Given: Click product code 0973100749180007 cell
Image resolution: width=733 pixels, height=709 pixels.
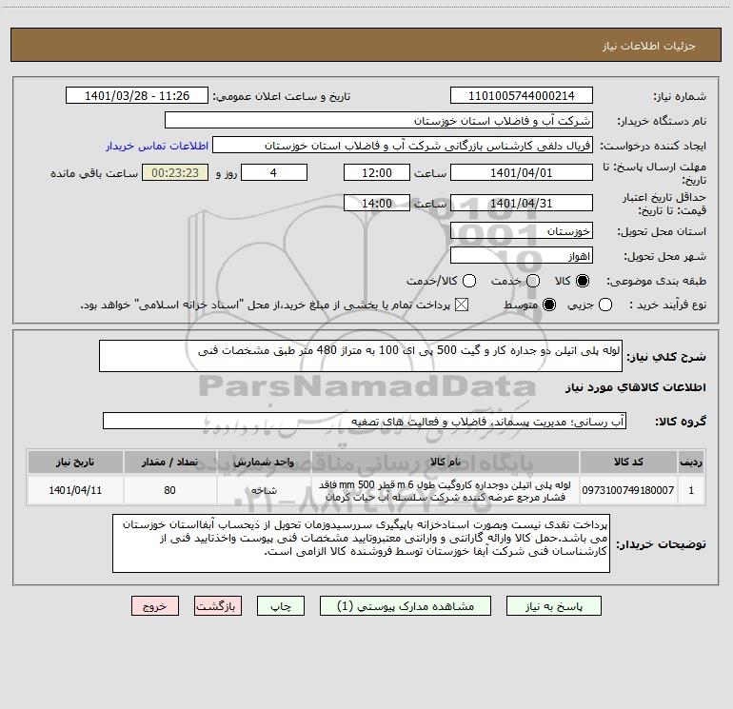Looking at the screenshot, I should coord(628,490).
